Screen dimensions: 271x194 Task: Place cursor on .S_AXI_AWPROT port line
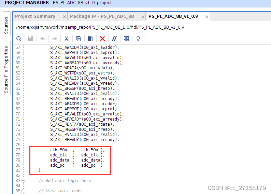click(x=84, y=53)
